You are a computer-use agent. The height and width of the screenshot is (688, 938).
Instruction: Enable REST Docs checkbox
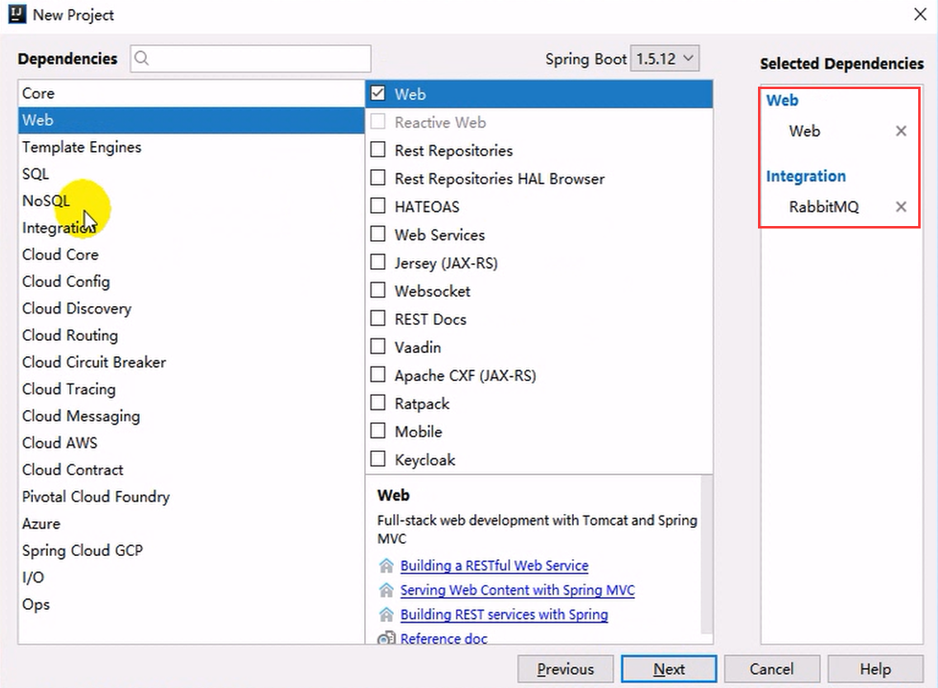378,318
